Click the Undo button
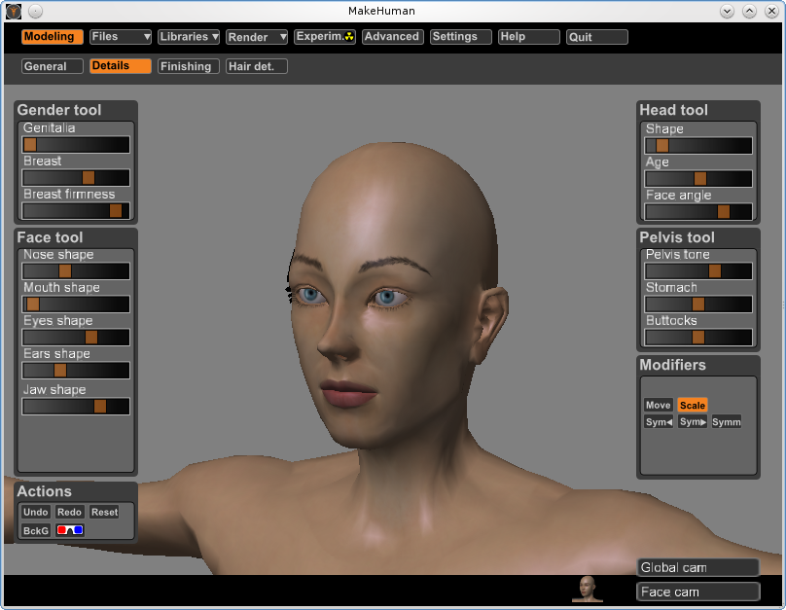 click(36, 512)
